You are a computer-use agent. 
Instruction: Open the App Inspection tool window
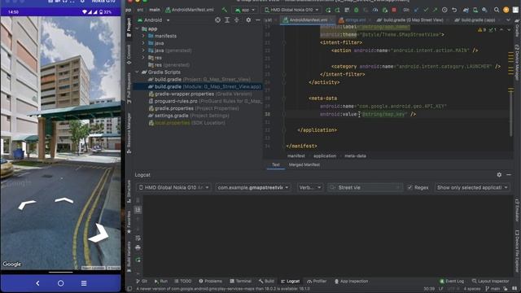(351, 281)
